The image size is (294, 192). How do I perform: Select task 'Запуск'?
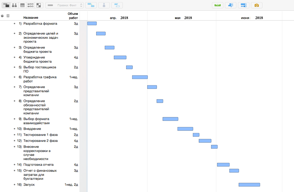(x=29, y=185)
